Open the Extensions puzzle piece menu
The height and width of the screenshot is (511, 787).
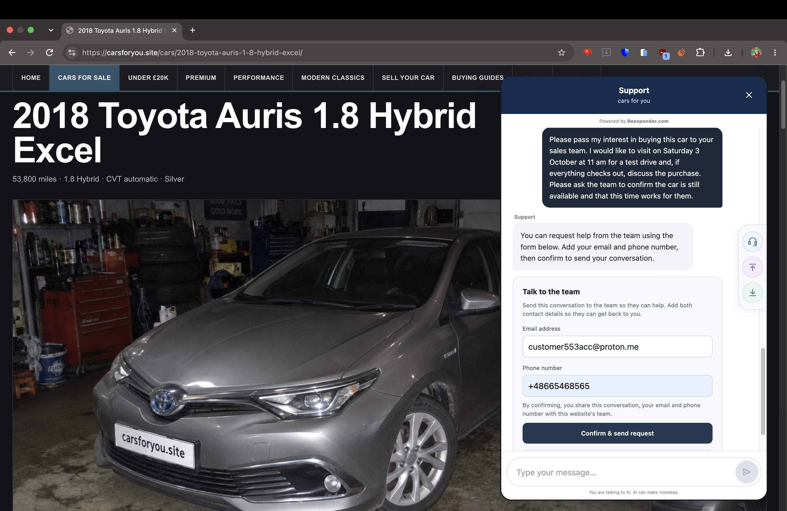click(700, 53)
